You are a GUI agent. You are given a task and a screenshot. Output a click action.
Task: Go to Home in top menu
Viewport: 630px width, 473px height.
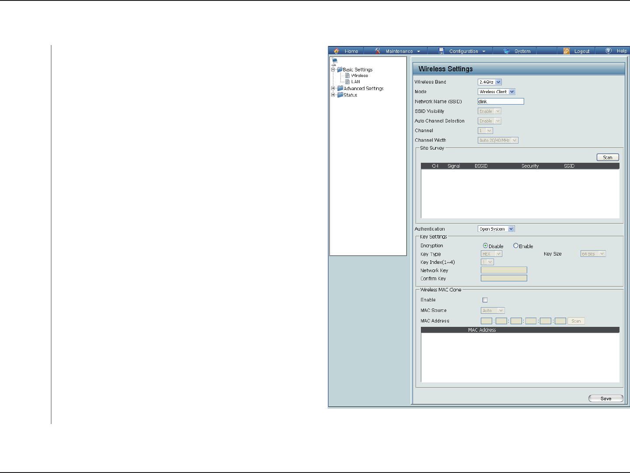(x=351, y=51)
